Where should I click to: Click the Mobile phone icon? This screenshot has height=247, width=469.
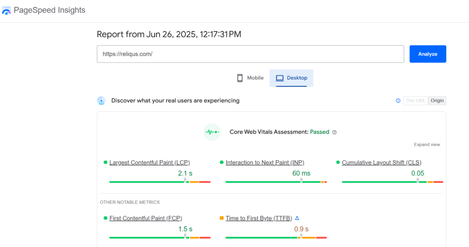click(240, 78)
